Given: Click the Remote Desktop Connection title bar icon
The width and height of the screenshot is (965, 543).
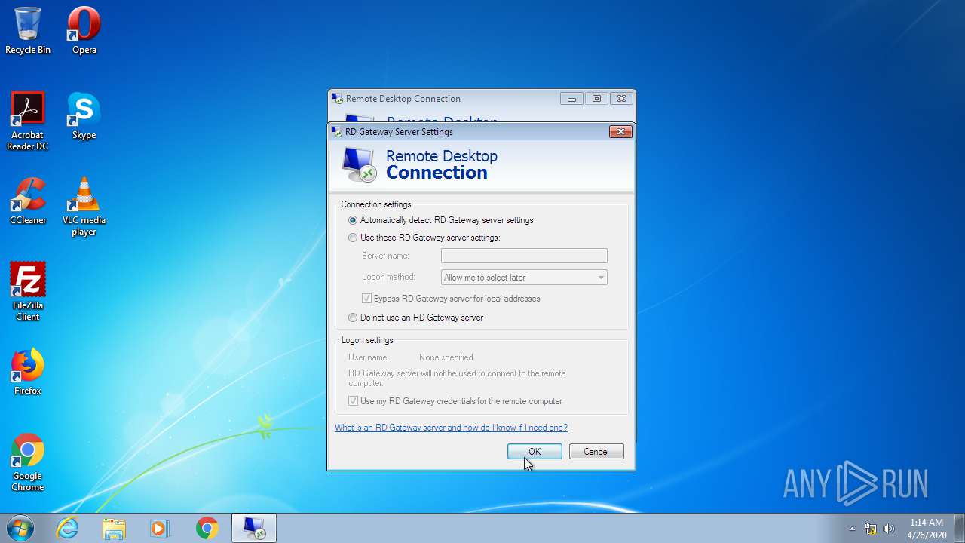Looking at the screenshot, I should [x=338, y=99].
